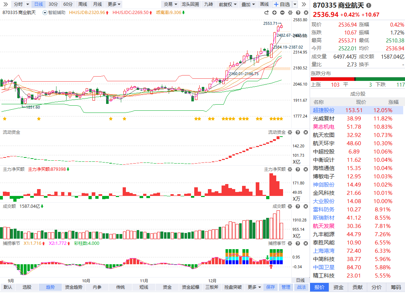Image resolution: width=405 pixels, height=293 pixels.
Task: Toggle the 九转 indicator
Action: [208, 4]
